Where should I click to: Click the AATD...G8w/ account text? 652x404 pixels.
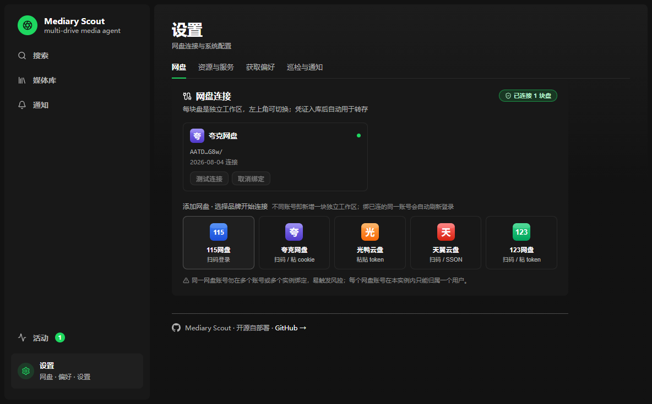pos(207,152)
